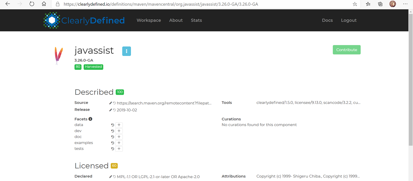413x181 pixels.
Task: Edit the Declared license pencil icon
Action: pos(110,177)
